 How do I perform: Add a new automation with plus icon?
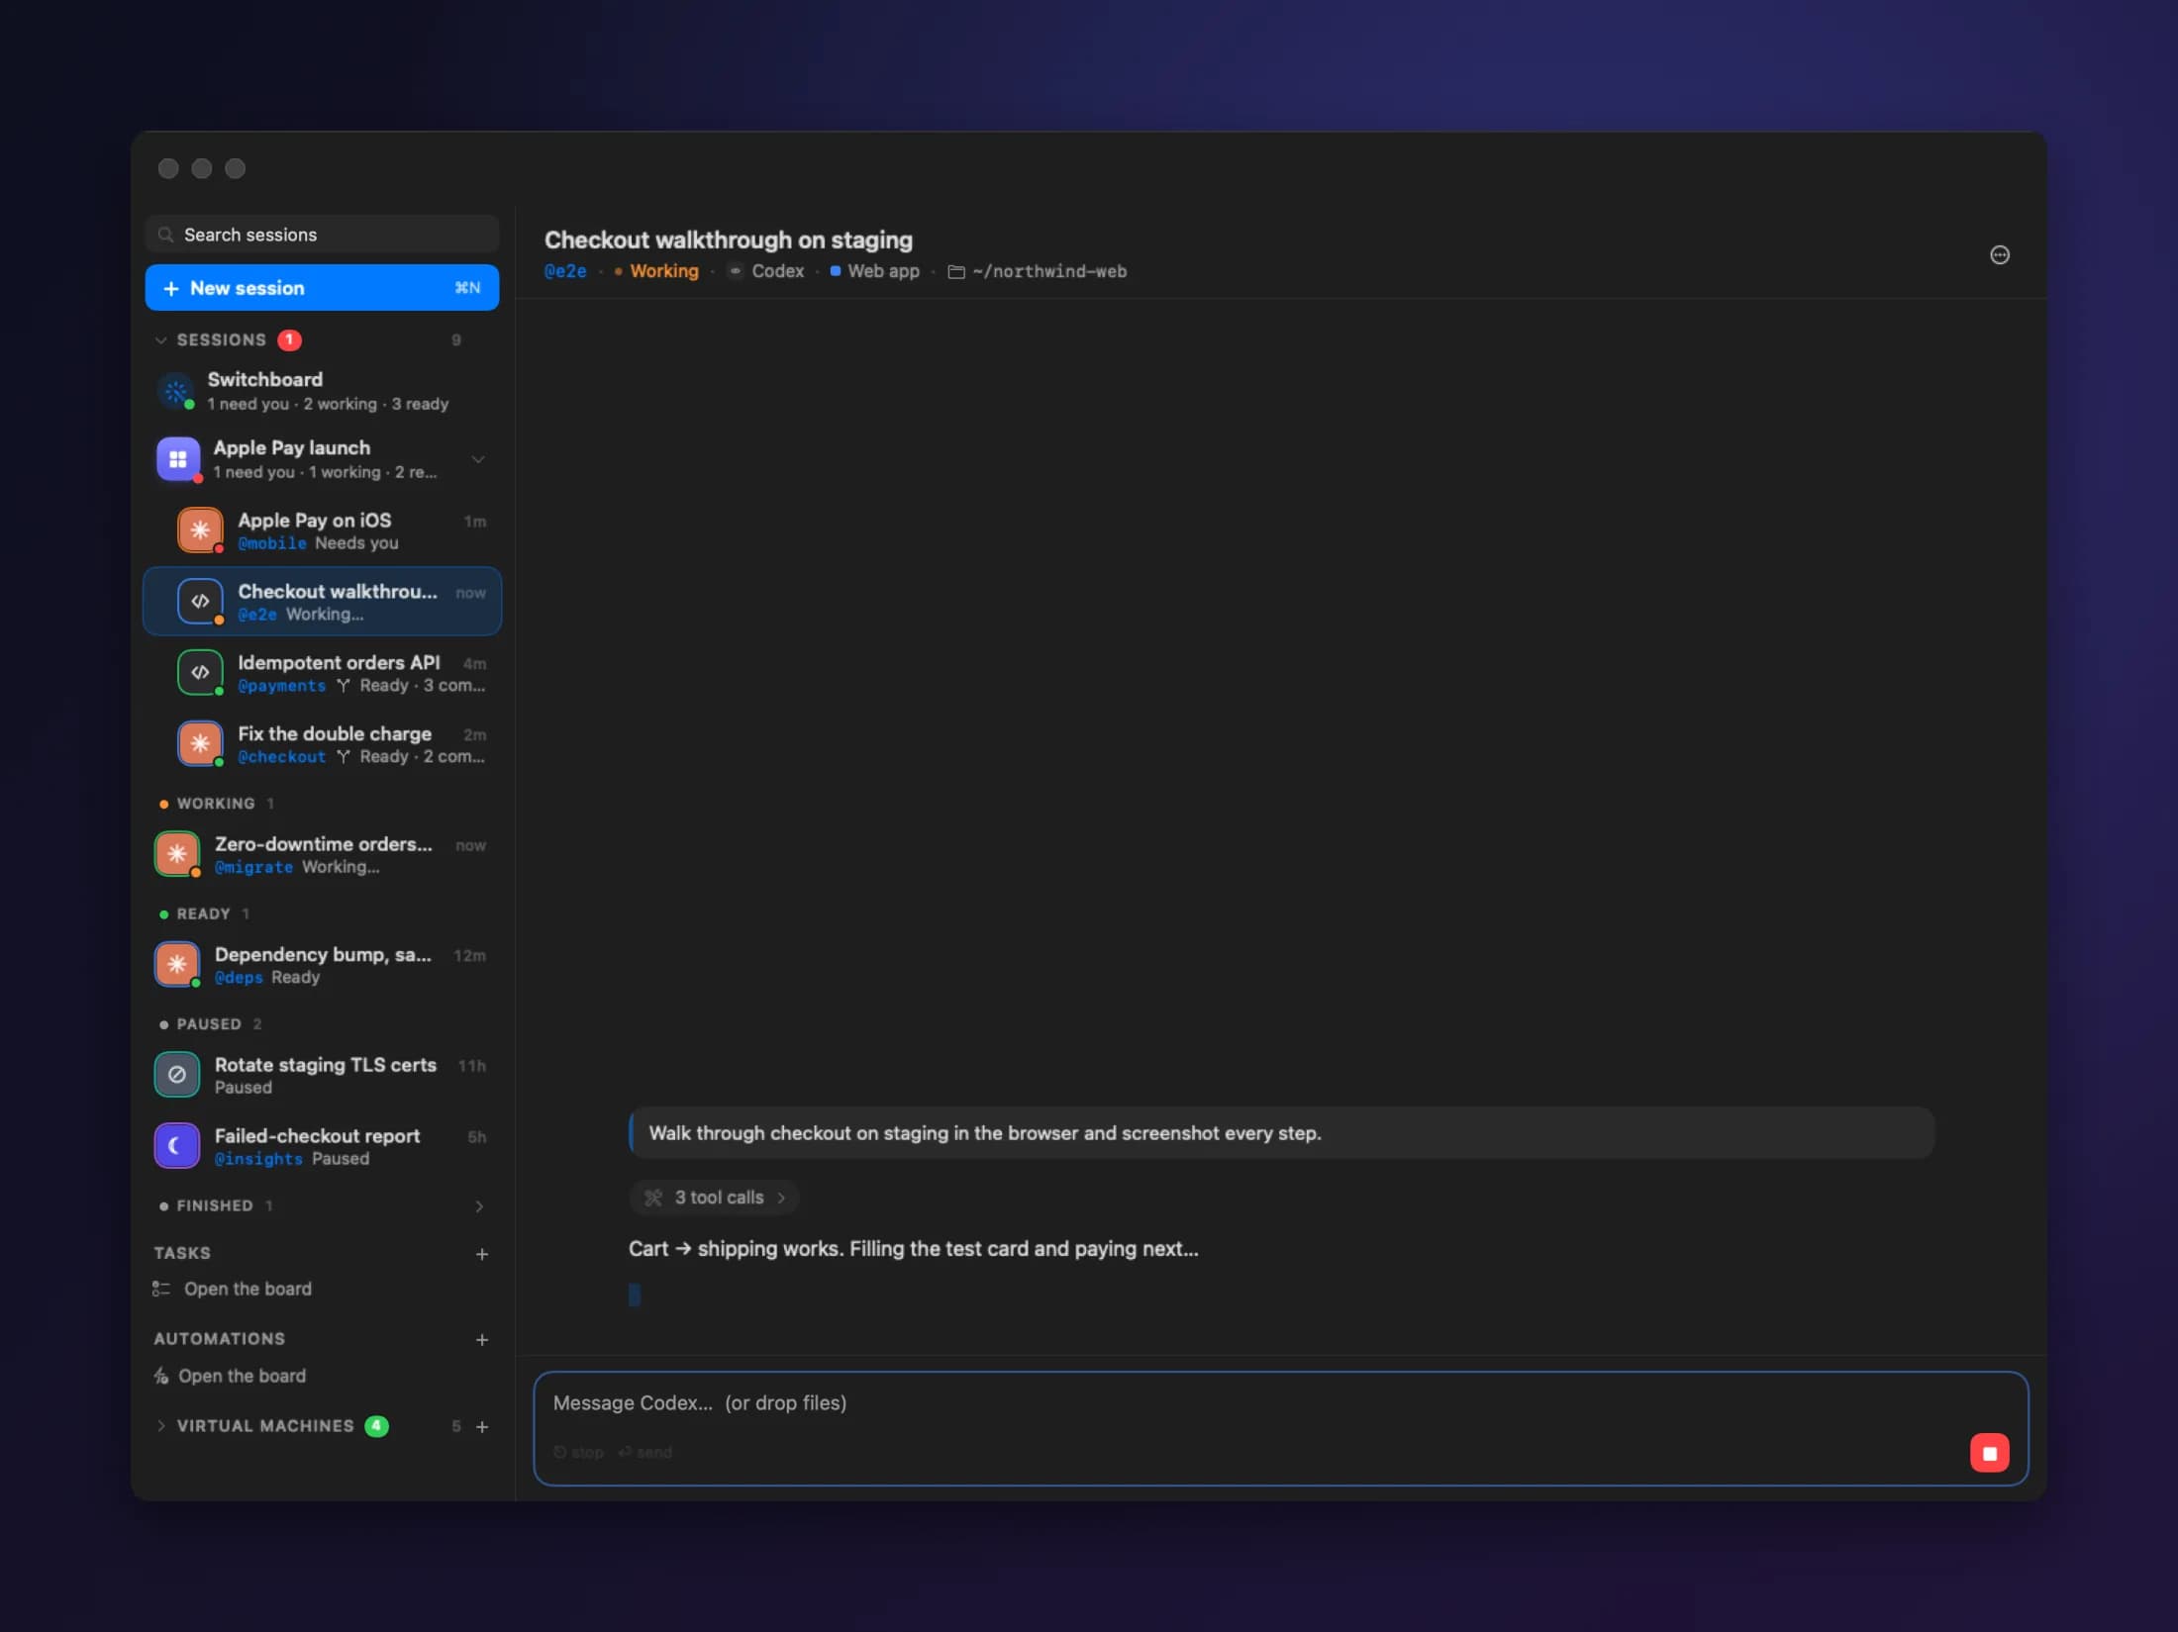pos(482,1340)
